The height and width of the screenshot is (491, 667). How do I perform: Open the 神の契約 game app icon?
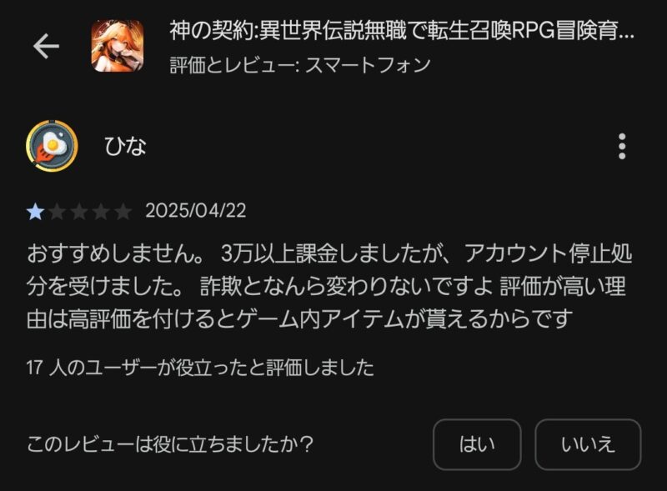118,46
